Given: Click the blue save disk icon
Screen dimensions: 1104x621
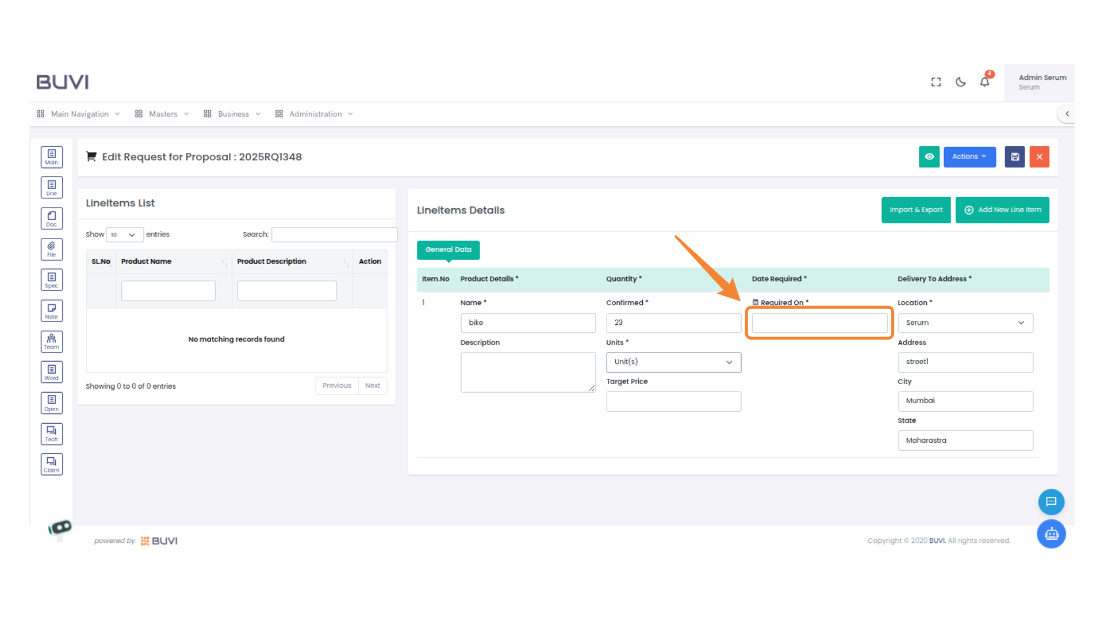Looking at the screenshot, I should point(1015,157).
